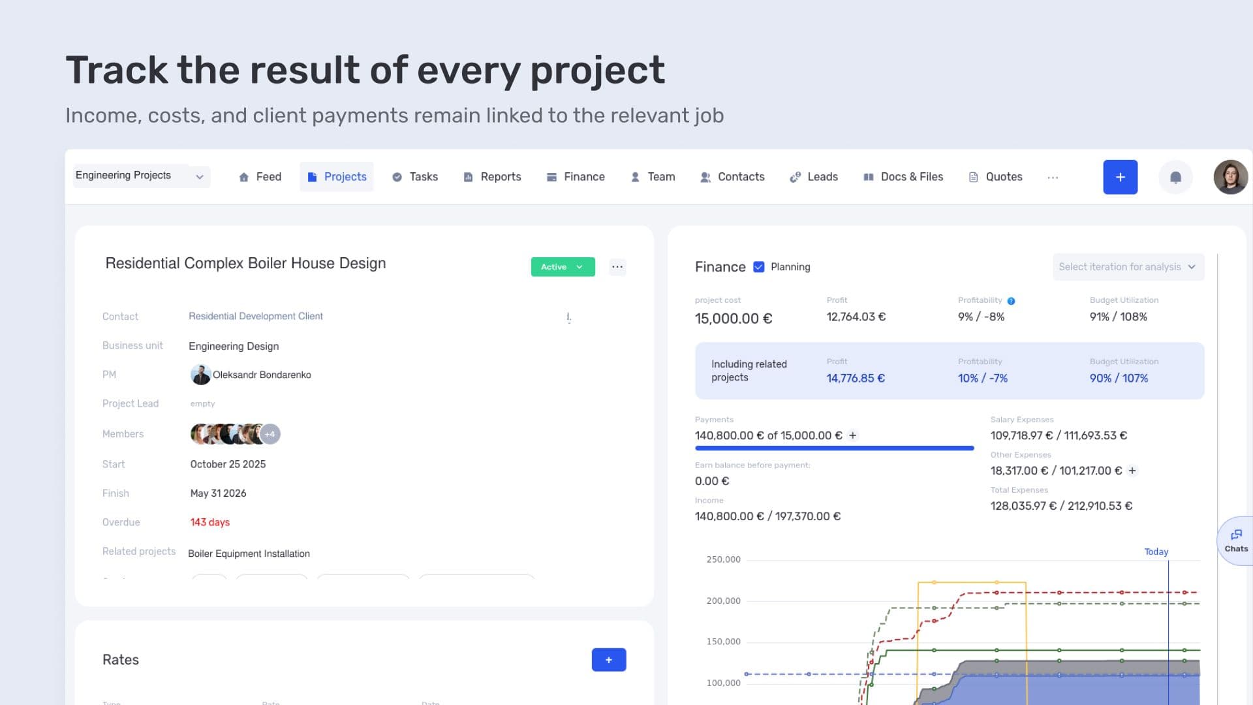The height and width of the screenshot is (705, 1253).
Task: Open more navigation items ellipsis
Action: coord(1053,177)
